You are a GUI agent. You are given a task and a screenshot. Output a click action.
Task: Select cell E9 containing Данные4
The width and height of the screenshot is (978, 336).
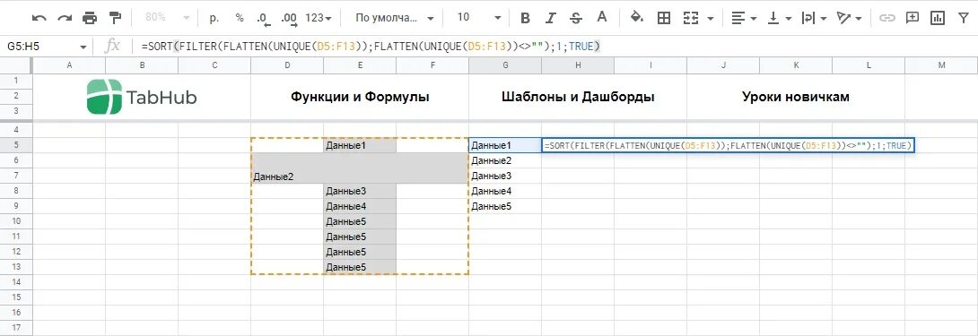coord(359,206)
